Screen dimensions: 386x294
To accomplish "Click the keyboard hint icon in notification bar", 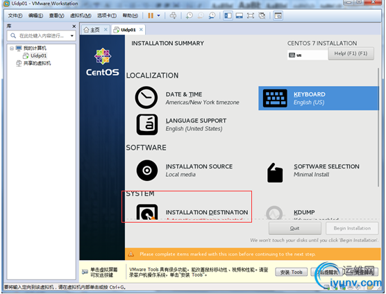I will click(85, 272).
